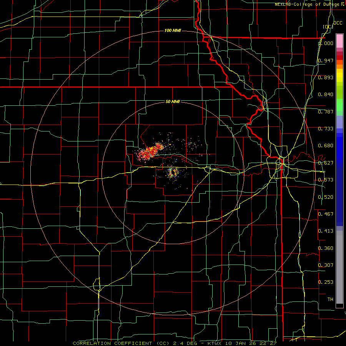Select the 1.000 value on the color scale
The height and width of the screenshot is (346, 346).
click(326, 43)
